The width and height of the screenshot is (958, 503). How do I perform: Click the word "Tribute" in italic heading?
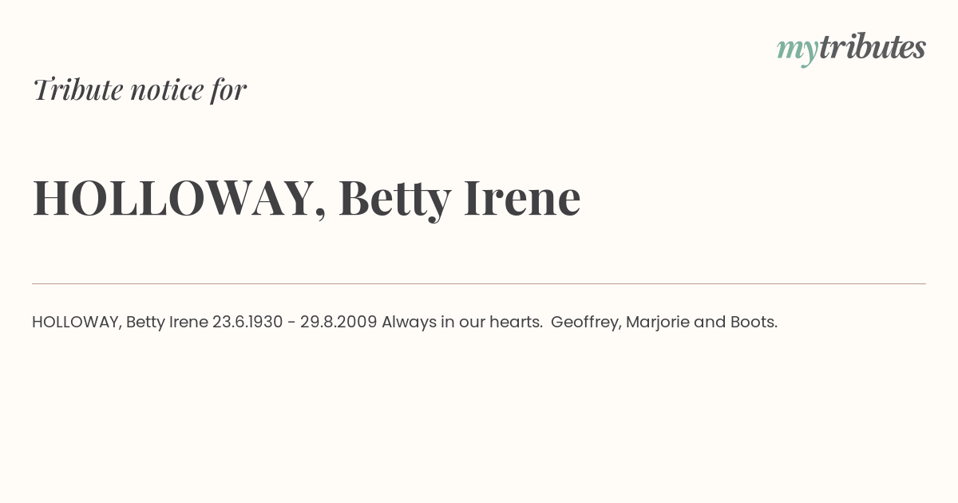[x=78, y=89]
